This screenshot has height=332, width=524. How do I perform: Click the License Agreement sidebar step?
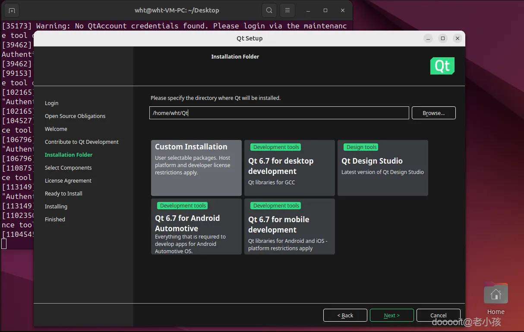click(68, 180)
